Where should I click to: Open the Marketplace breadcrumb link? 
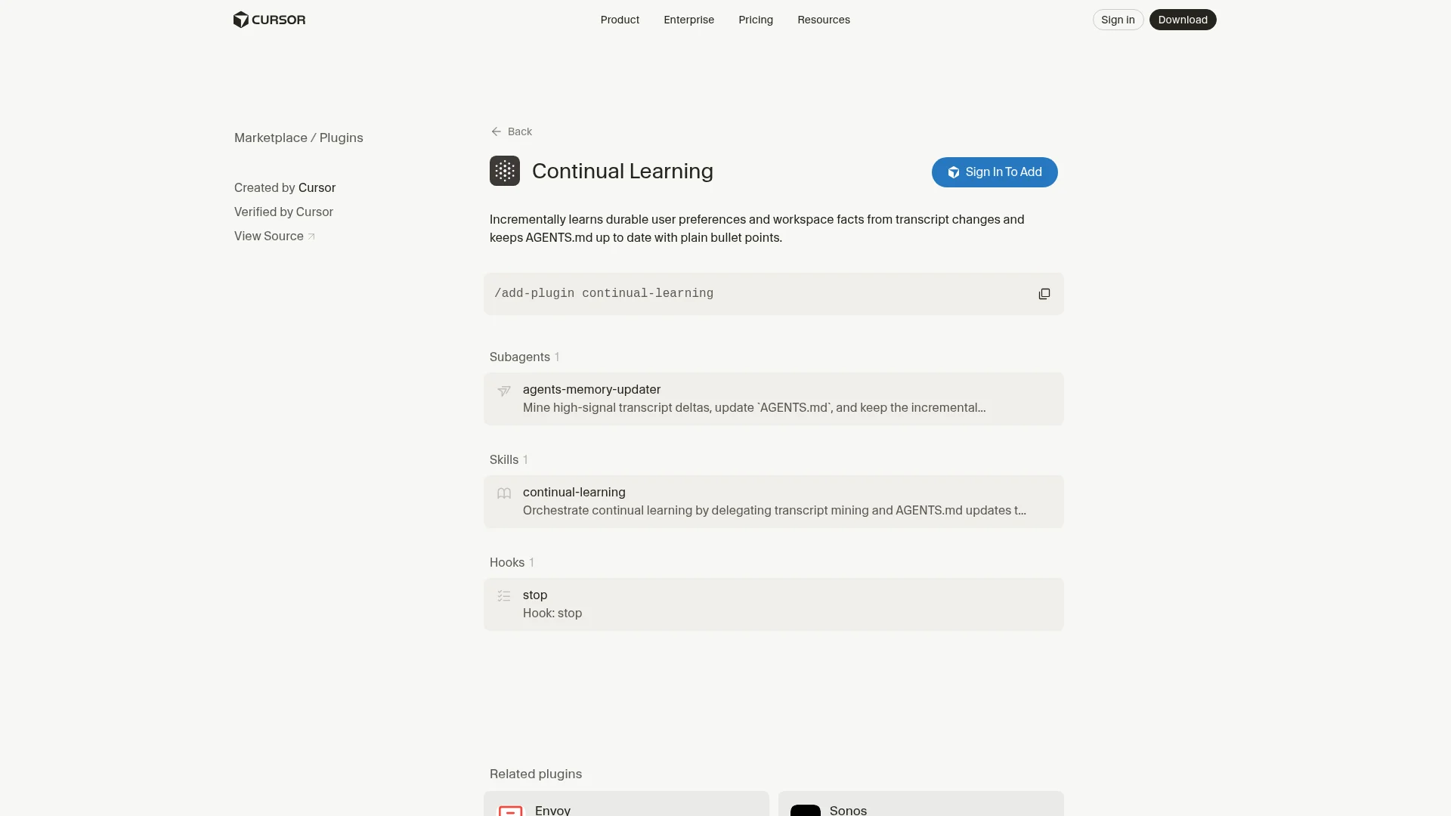pyautogui.click(x=271, y=138)
